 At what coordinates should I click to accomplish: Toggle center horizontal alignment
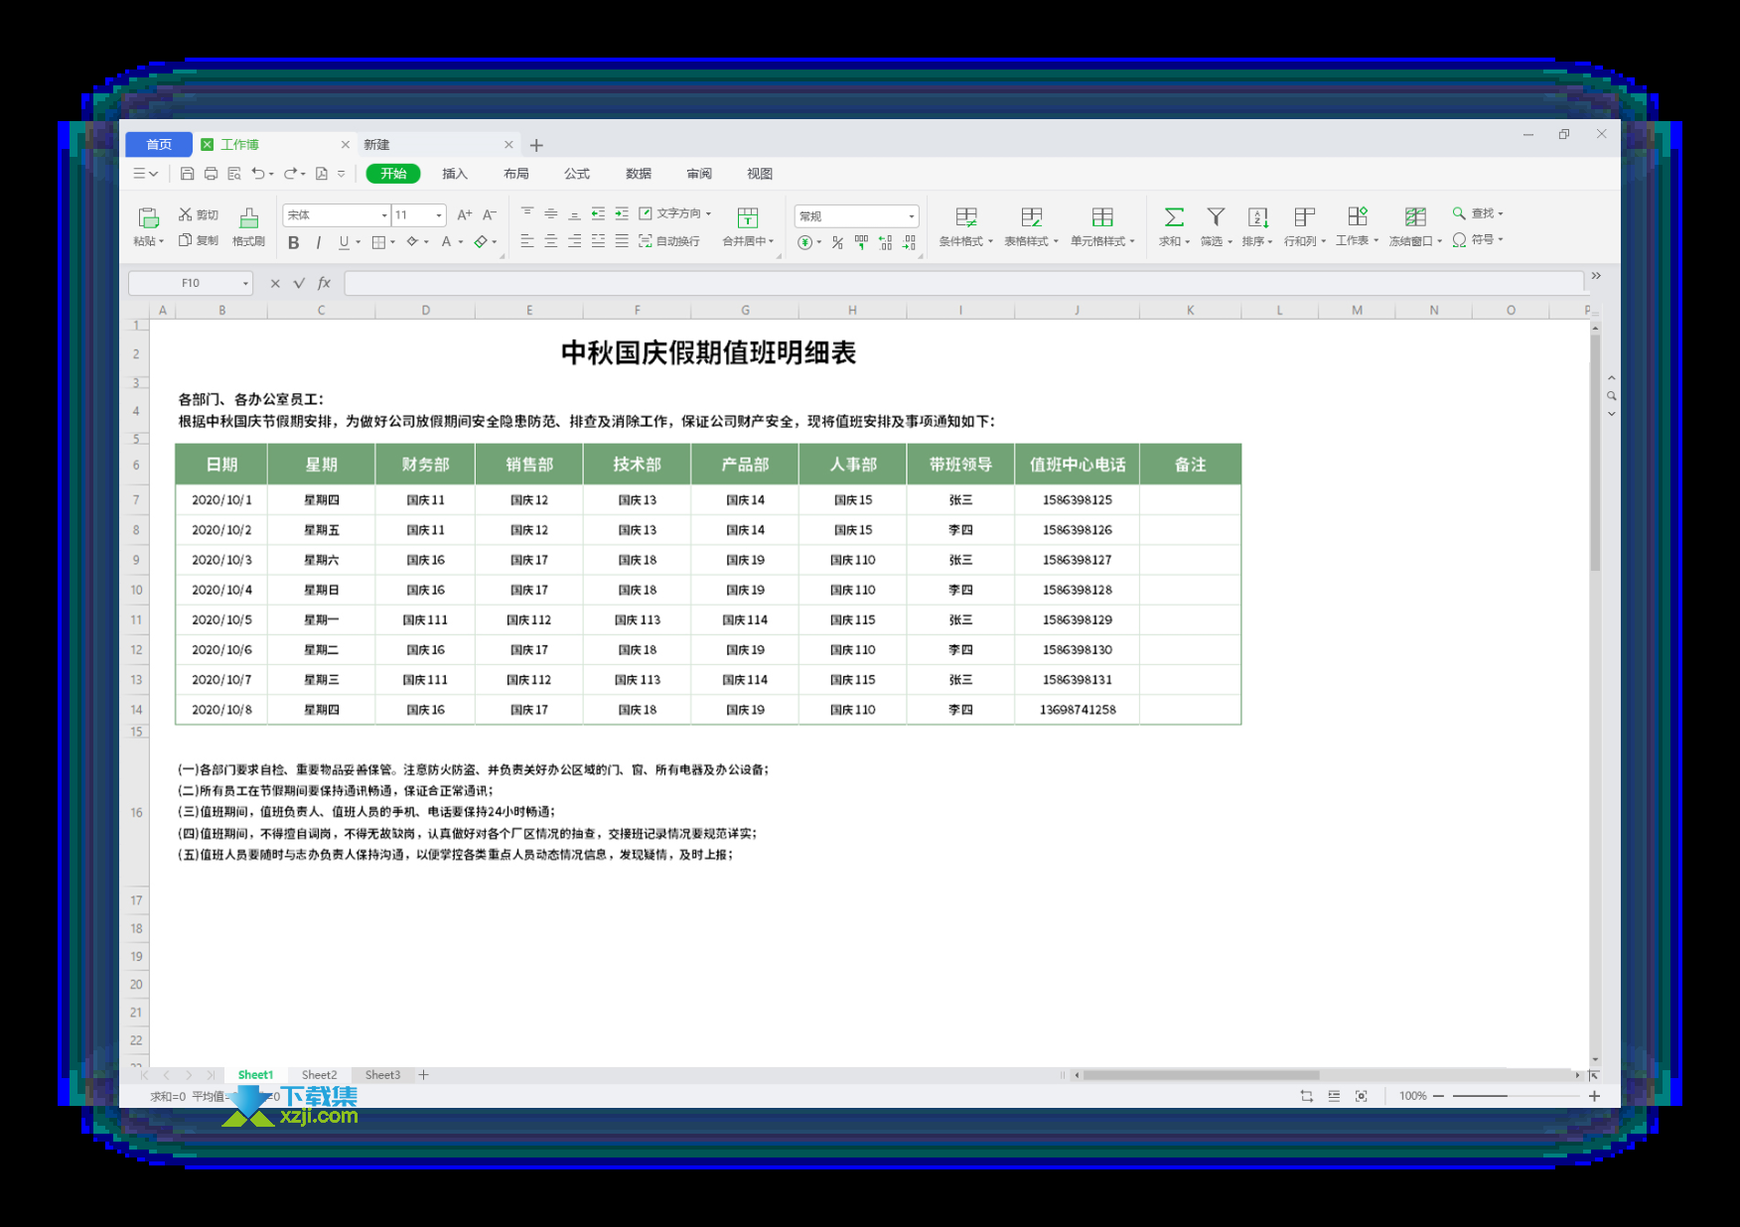click(x=550, y=241)
